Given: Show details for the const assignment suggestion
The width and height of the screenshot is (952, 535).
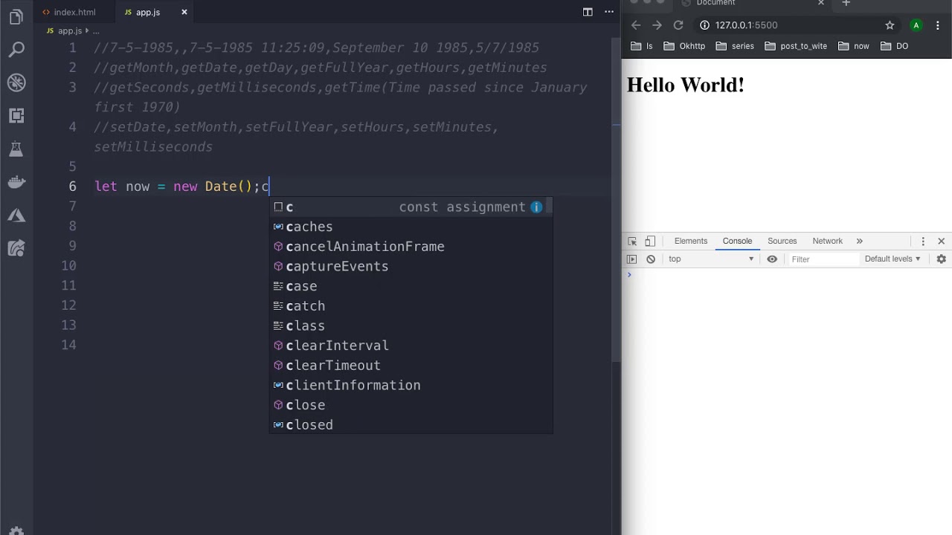Looking at the screenshot, I should click(x=536, y=207).
